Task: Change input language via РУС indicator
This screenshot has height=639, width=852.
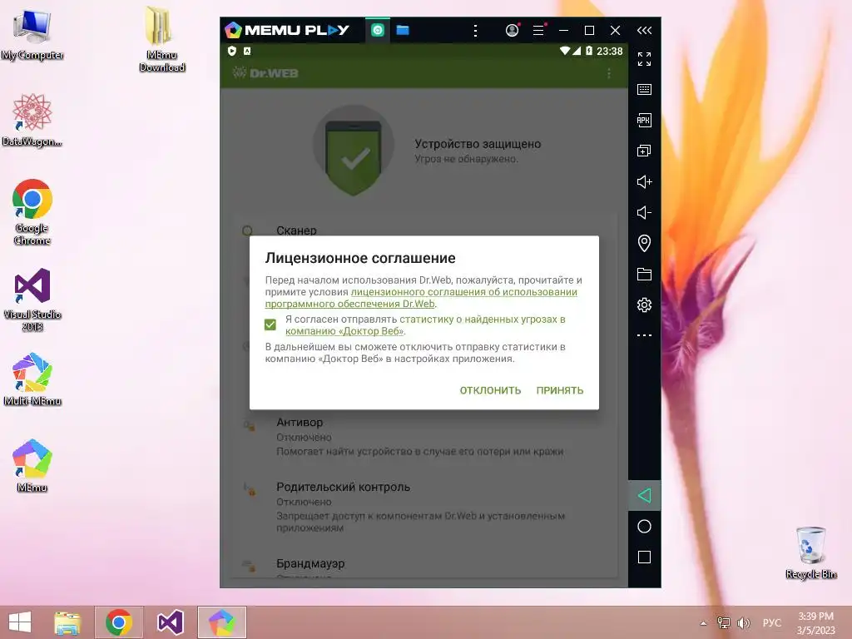Action: [772, 623]
